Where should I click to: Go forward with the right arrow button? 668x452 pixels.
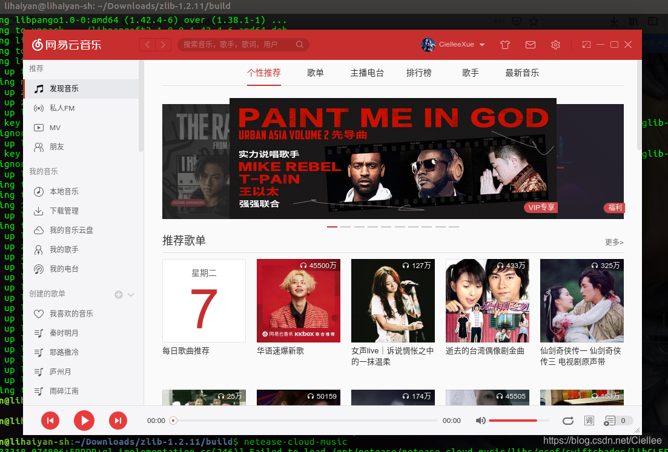163,45
